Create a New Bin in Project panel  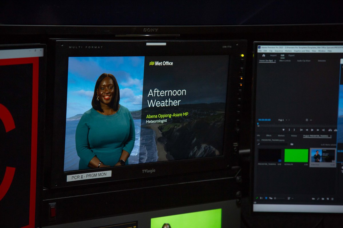pyautogui.click(x=323, y=199)
